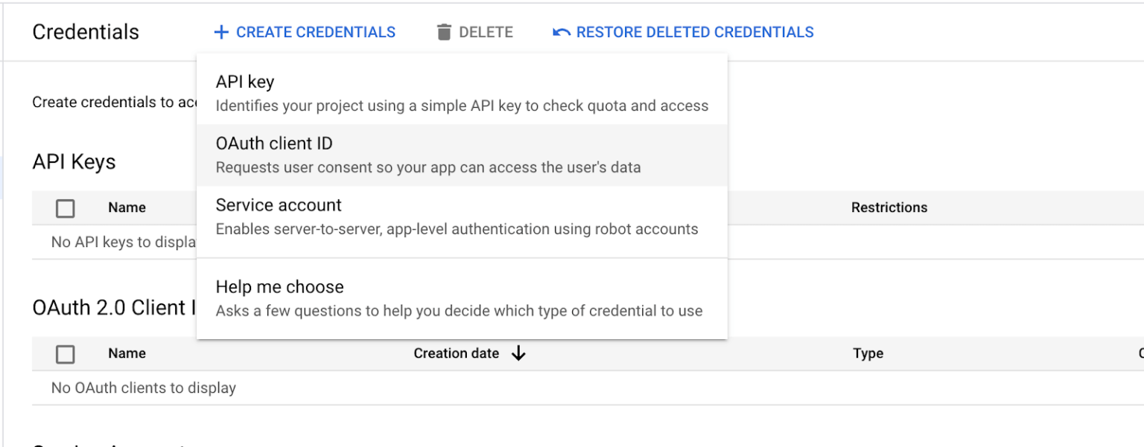Click the Type column header
This screenshot has width=1144, height=447.
point(868,354)
